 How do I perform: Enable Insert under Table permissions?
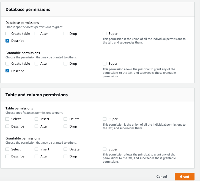coord(37,119)
